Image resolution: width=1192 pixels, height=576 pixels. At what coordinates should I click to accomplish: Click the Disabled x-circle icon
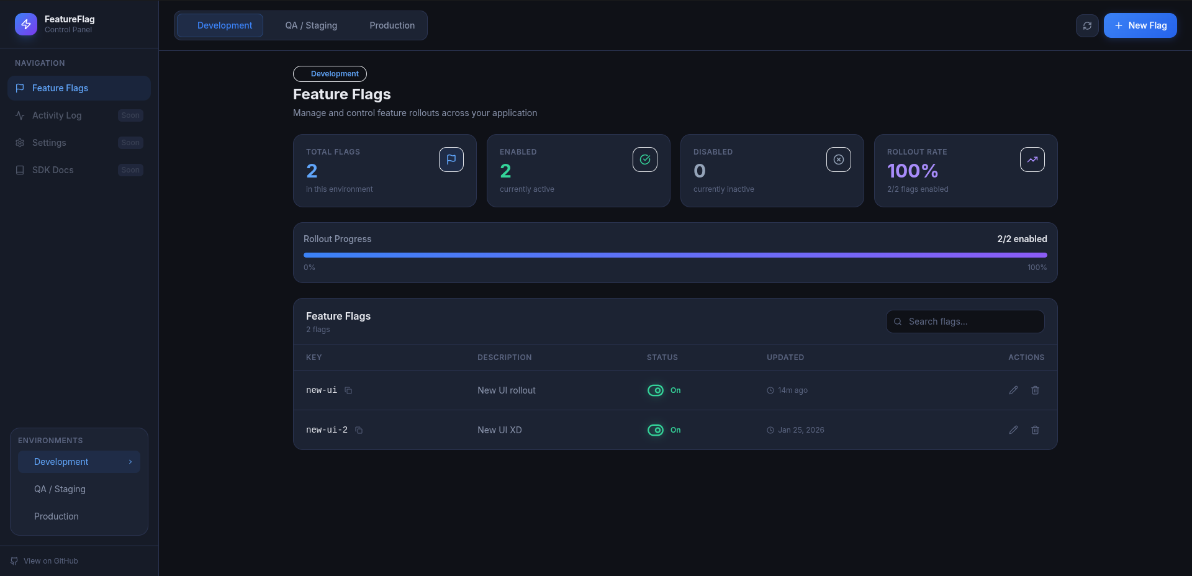click(x=839, y=160)
